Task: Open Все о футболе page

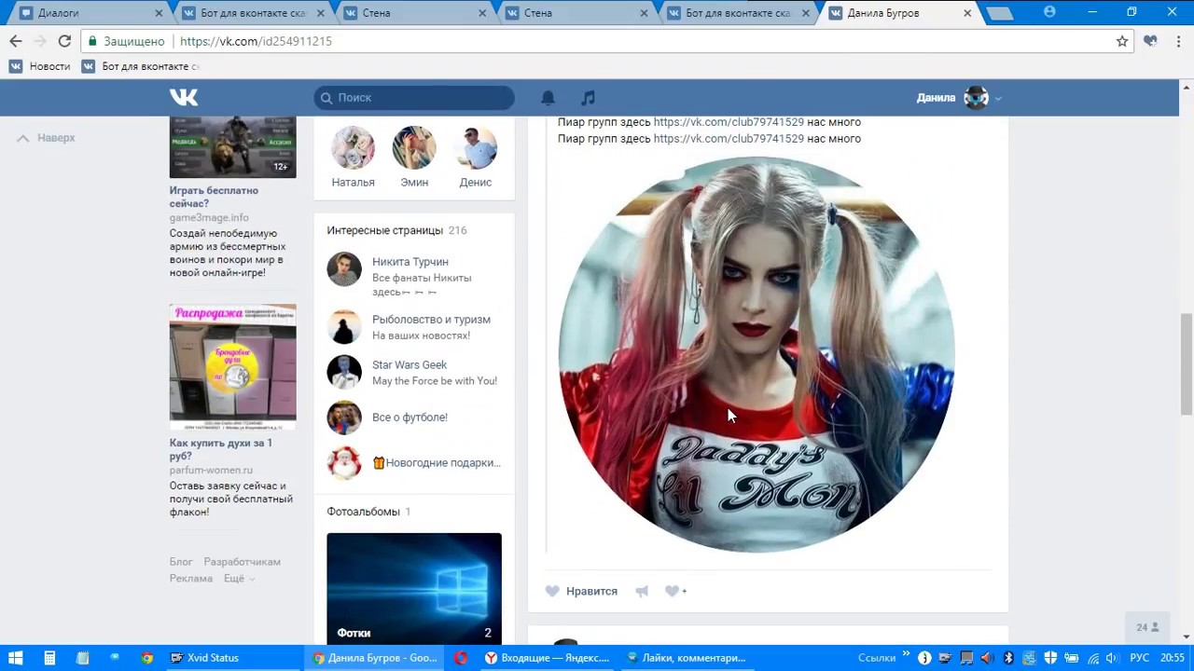Action: 410,417
